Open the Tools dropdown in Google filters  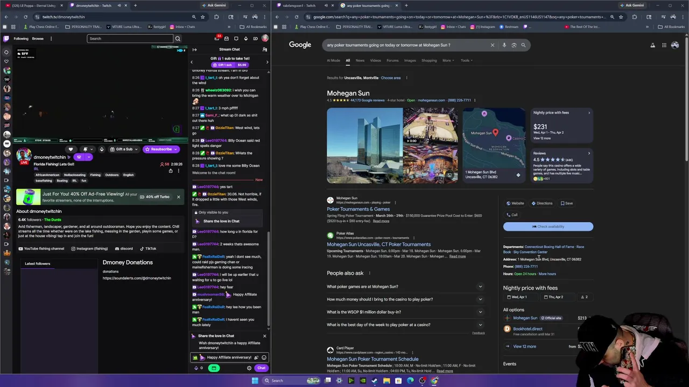466,60
